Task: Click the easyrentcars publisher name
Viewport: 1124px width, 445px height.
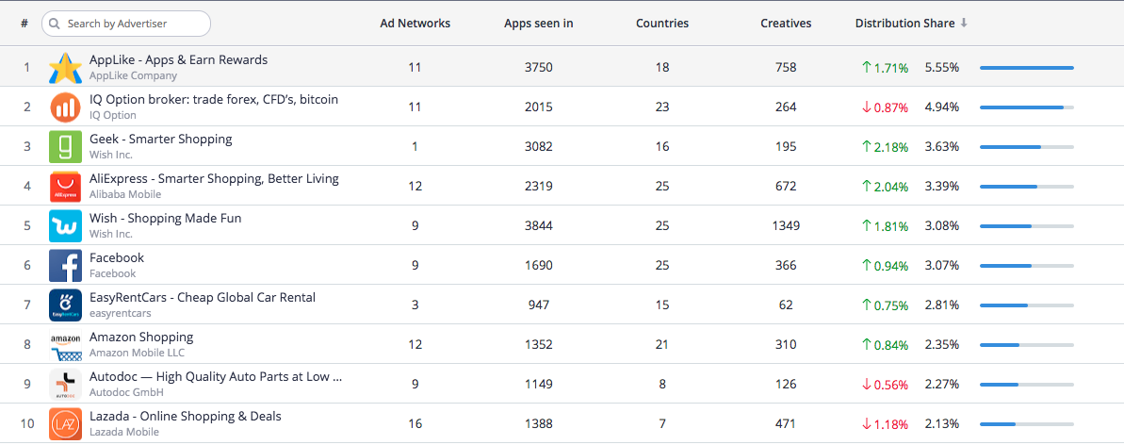Action: (x=121, y=313)
